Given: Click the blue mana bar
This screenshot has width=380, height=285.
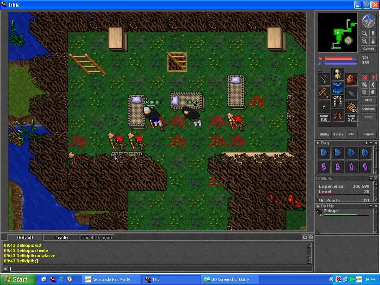Looking at the screenshot, I should [341, 63].
